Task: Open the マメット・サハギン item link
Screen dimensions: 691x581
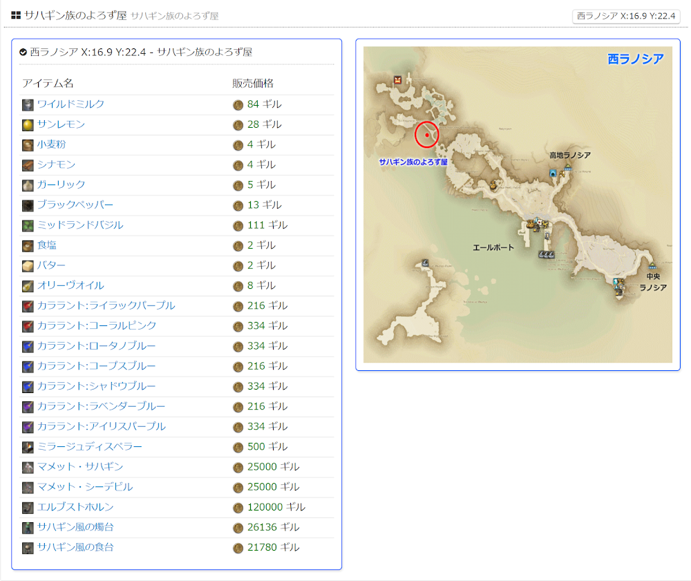Action: pyautogui.click(x=80, y=466)
